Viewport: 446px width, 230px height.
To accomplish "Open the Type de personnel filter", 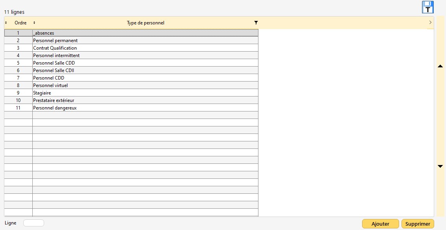I will (256, 23).
